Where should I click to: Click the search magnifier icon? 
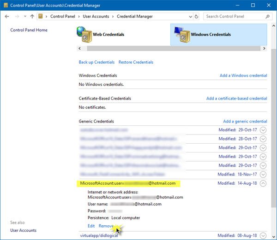[x=267, y=17]
